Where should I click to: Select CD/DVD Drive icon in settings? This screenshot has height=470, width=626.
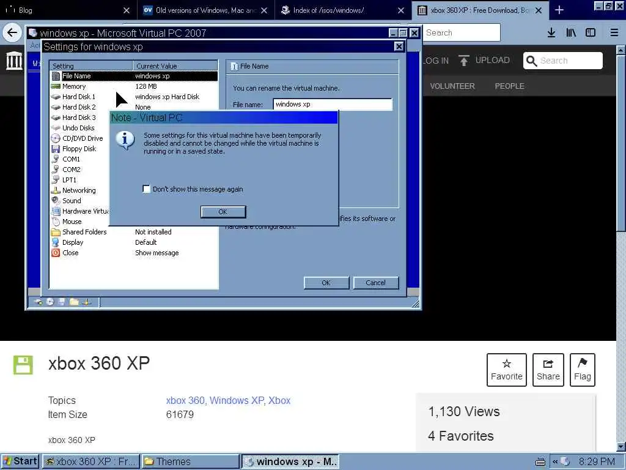pyautogui.click(x=56, y=138)
